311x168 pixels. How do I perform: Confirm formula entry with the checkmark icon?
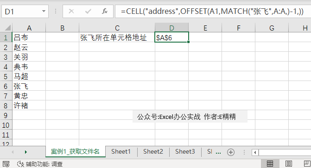coord(88,11)
